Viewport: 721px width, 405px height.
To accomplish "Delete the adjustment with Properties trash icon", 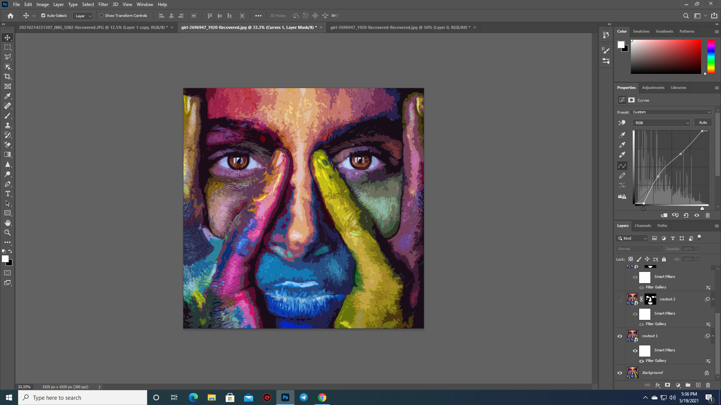I will coord(707,215).
